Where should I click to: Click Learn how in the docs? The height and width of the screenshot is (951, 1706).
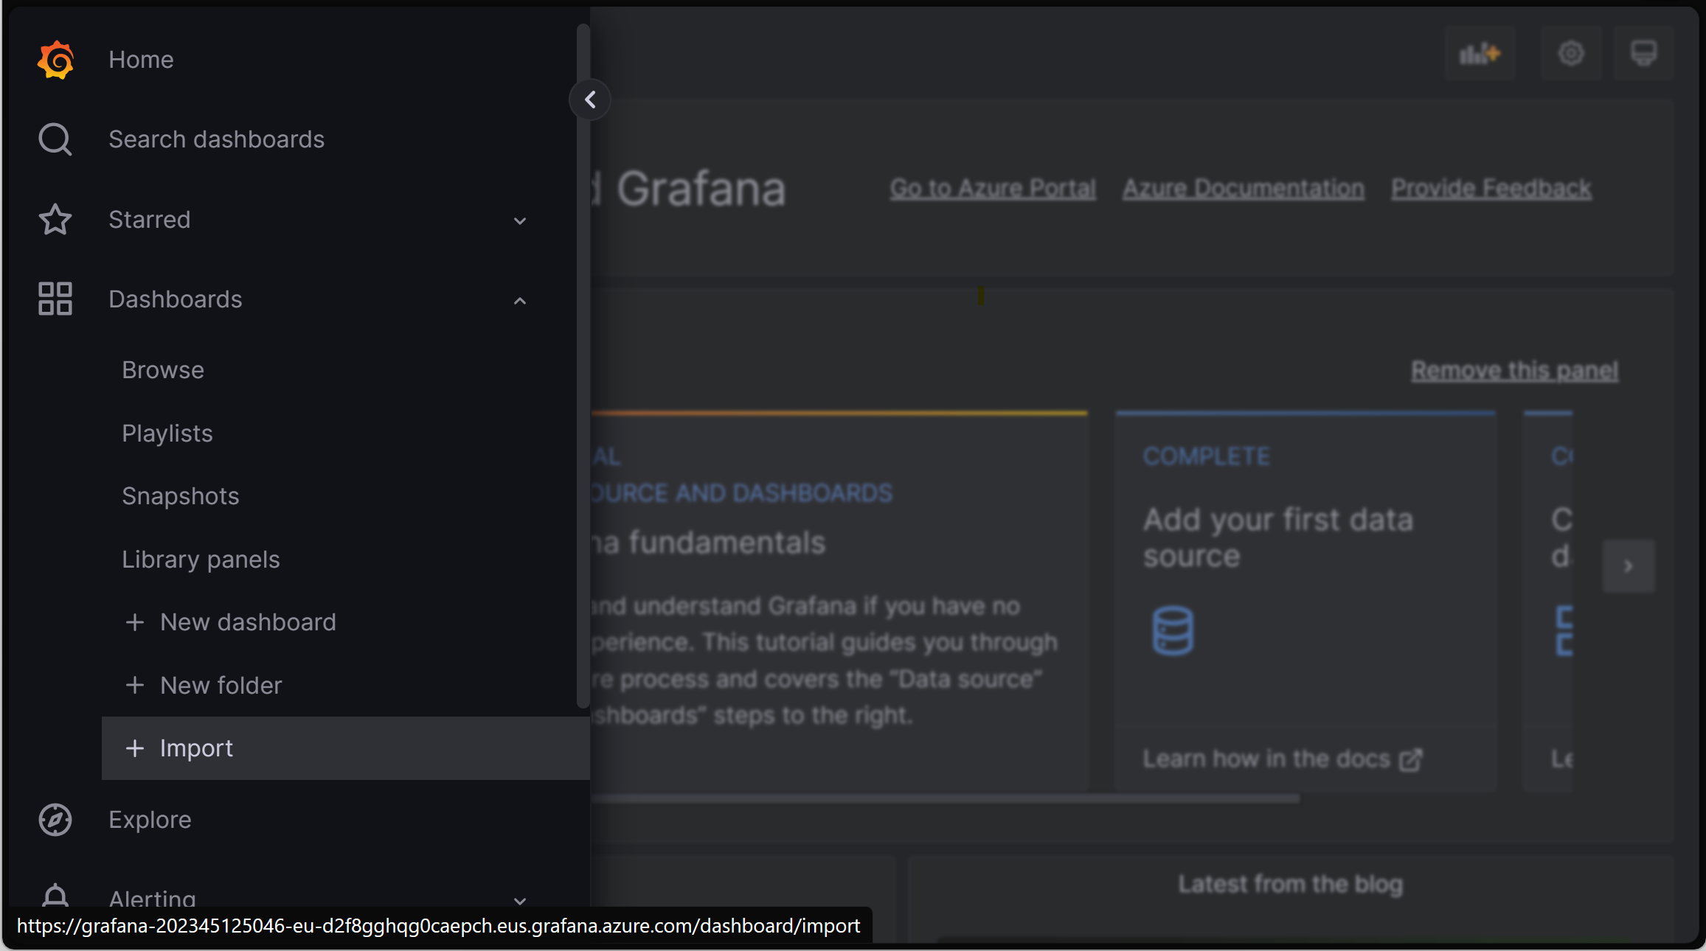(x=1282, y=758)
